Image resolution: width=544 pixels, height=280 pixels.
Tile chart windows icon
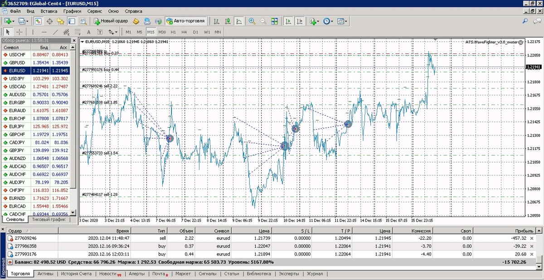[274, 21]
